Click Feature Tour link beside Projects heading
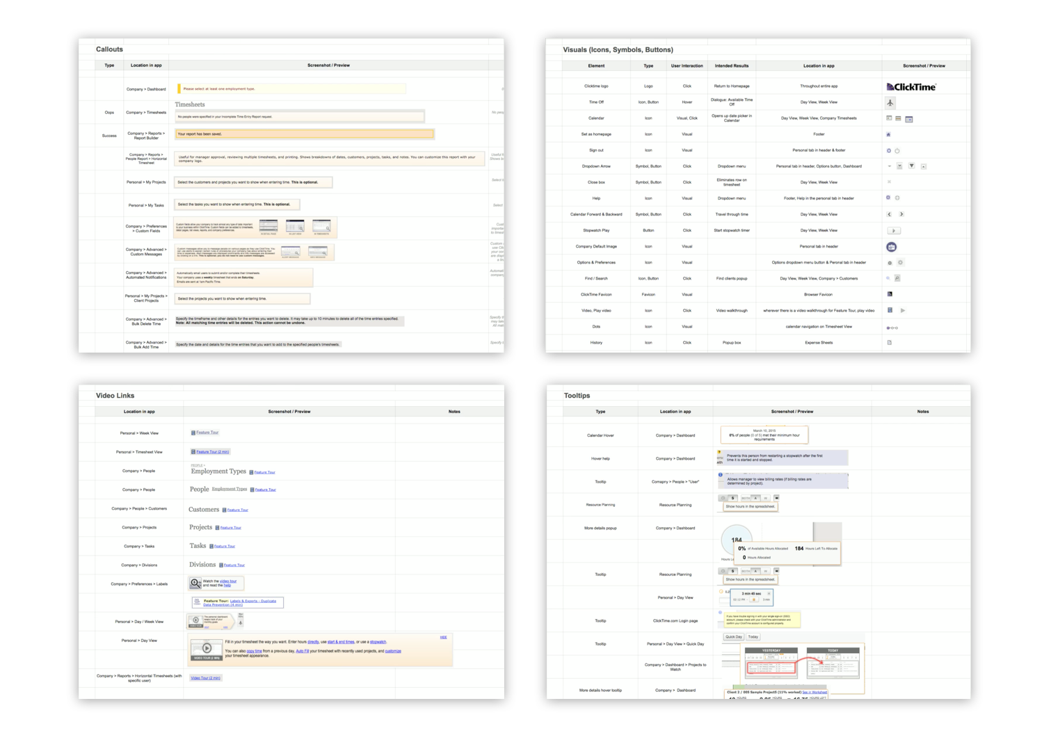 (x=231, y=528)
